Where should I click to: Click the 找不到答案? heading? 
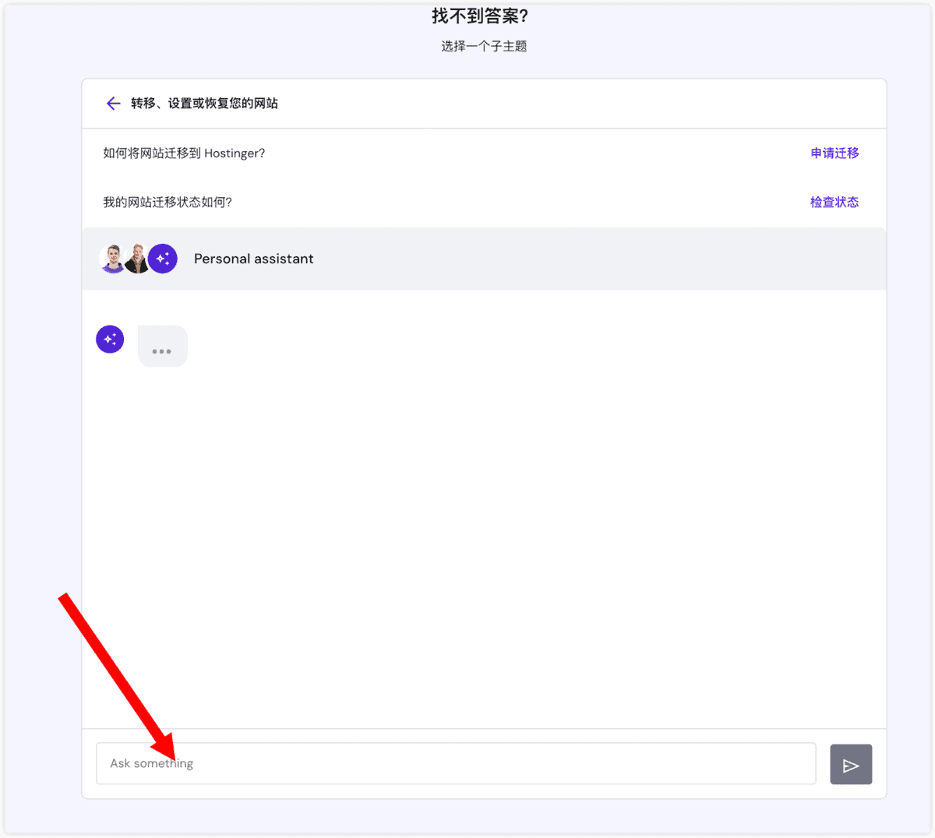480,16
